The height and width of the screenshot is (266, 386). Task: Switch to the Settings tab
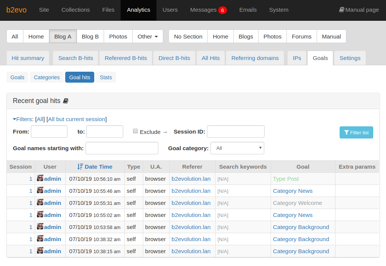click(x=350, y=58)
